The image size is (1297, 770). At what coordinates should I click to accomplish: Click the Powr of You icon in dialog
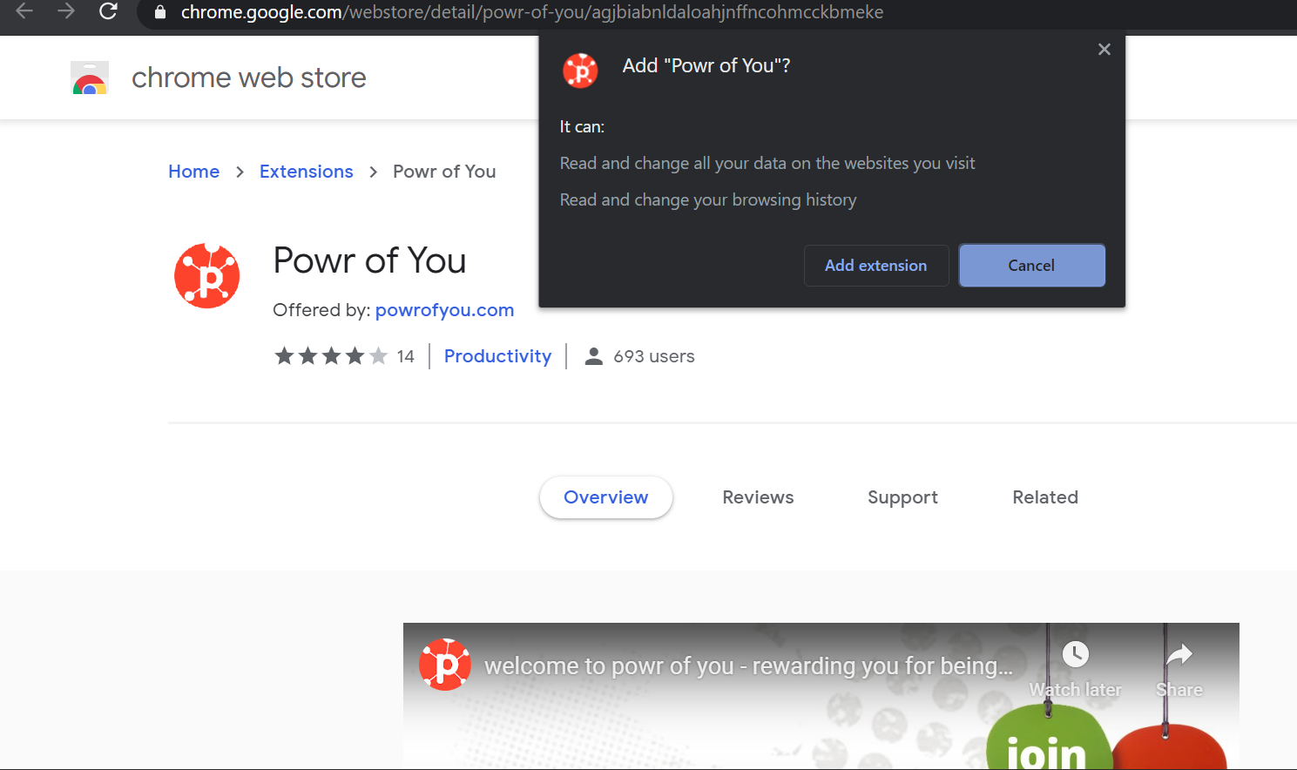[x=580, y=71]
